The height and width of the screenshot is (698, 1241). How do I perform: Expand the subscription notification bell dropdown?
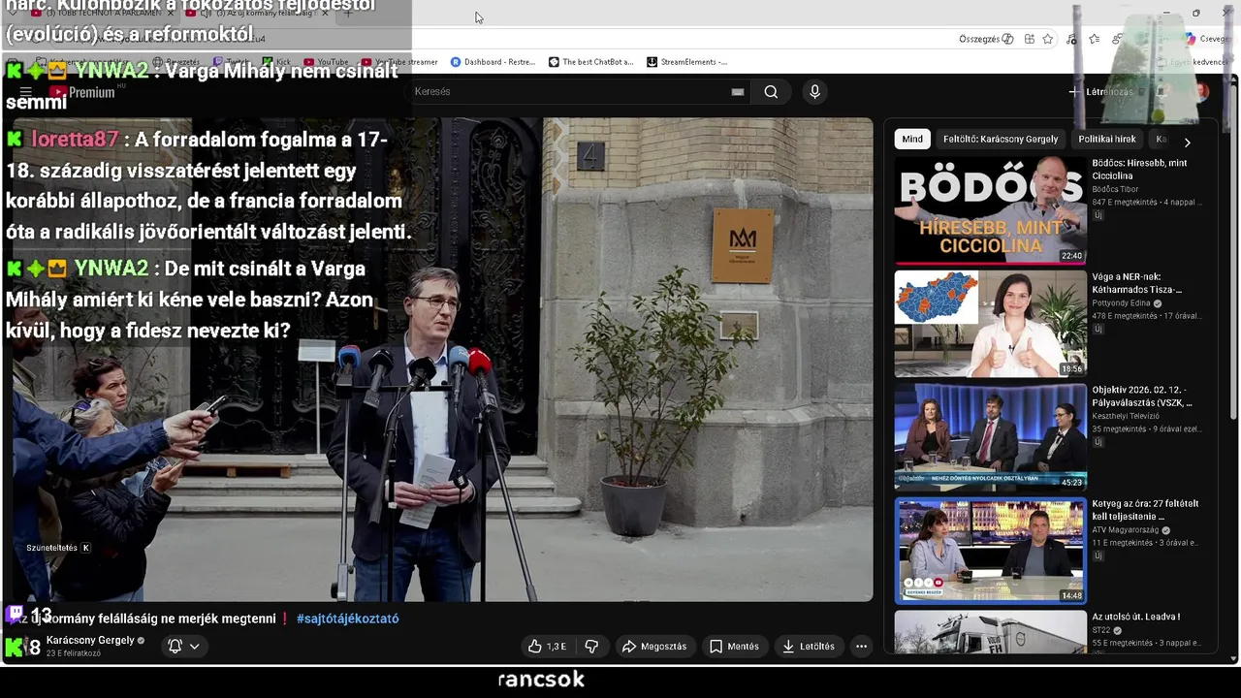click(x=184, y=646)
